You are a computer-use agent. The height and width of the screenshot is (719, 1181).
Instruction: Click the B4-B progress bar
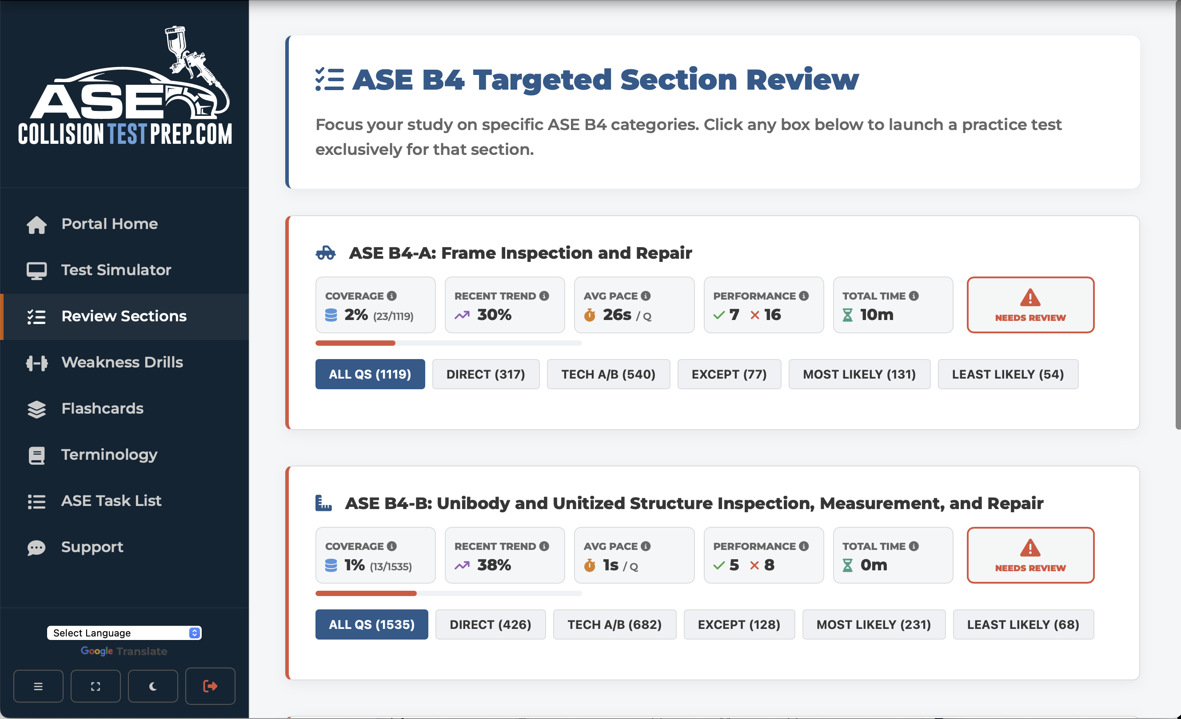click(449, 593)
